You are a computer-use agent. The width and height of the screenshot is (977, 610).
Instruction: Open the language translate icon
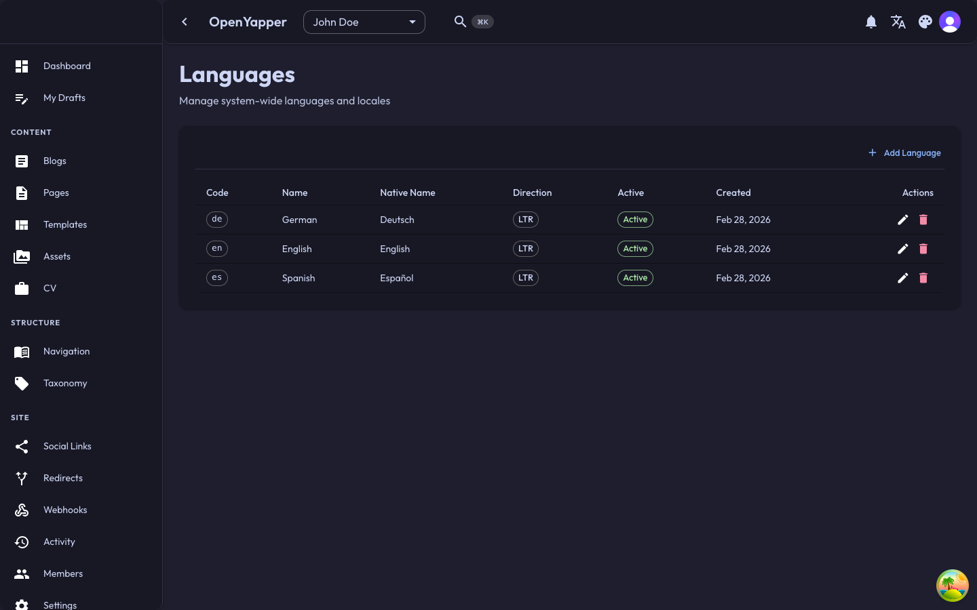point(898,22)
